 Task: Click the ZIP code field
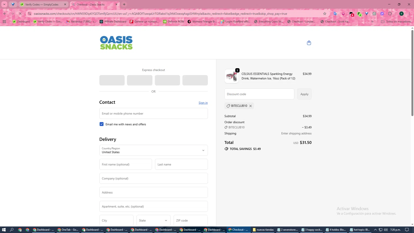coord(190,220)
